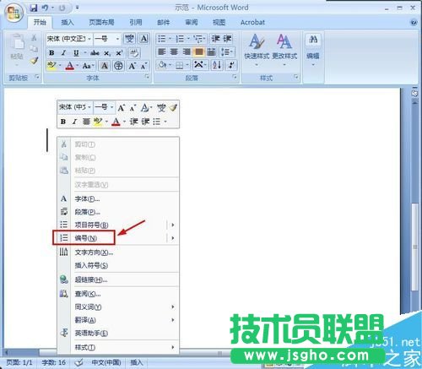Image resolution: width=422 pixels, height=369 pixels.
Task: Click Help question mark icon
Action: tap(414, 22)
